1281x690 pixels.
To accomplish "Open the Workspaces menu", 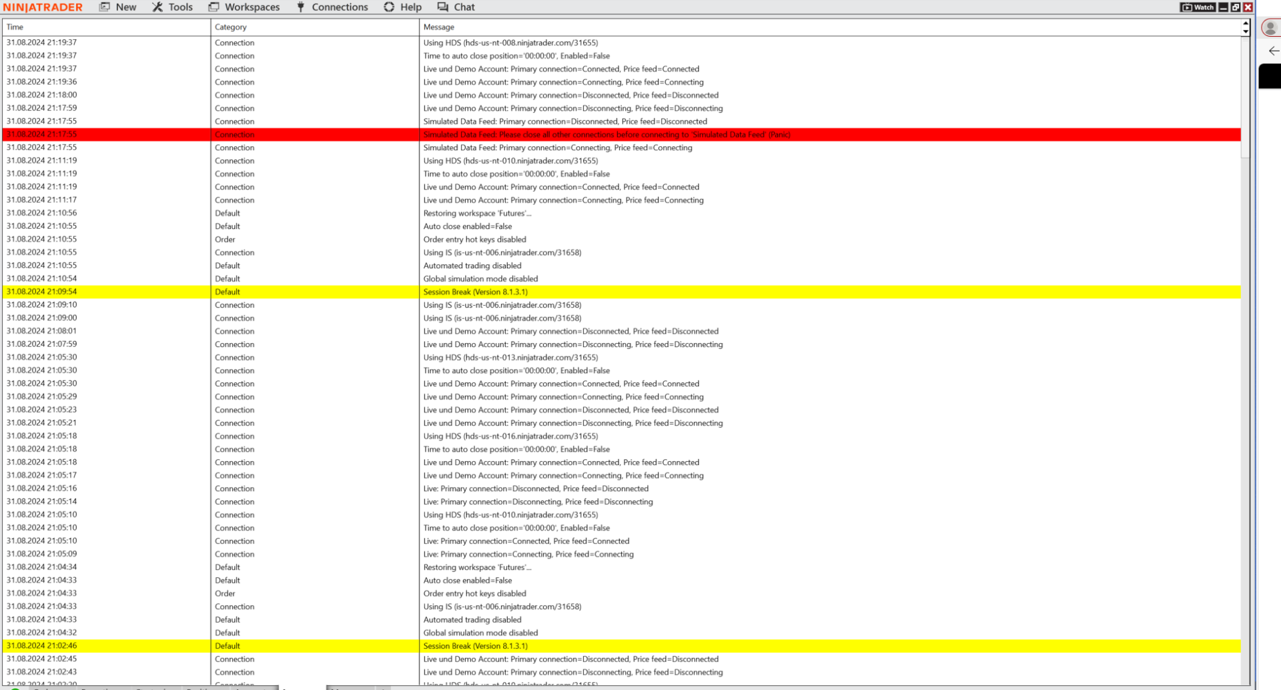I will (x=244, y=7).
